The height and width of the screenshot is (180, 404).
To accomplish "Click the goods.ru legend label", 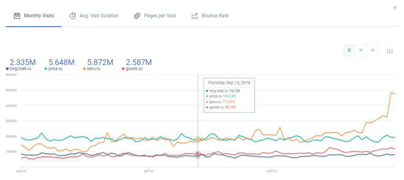I will point(134,69).
